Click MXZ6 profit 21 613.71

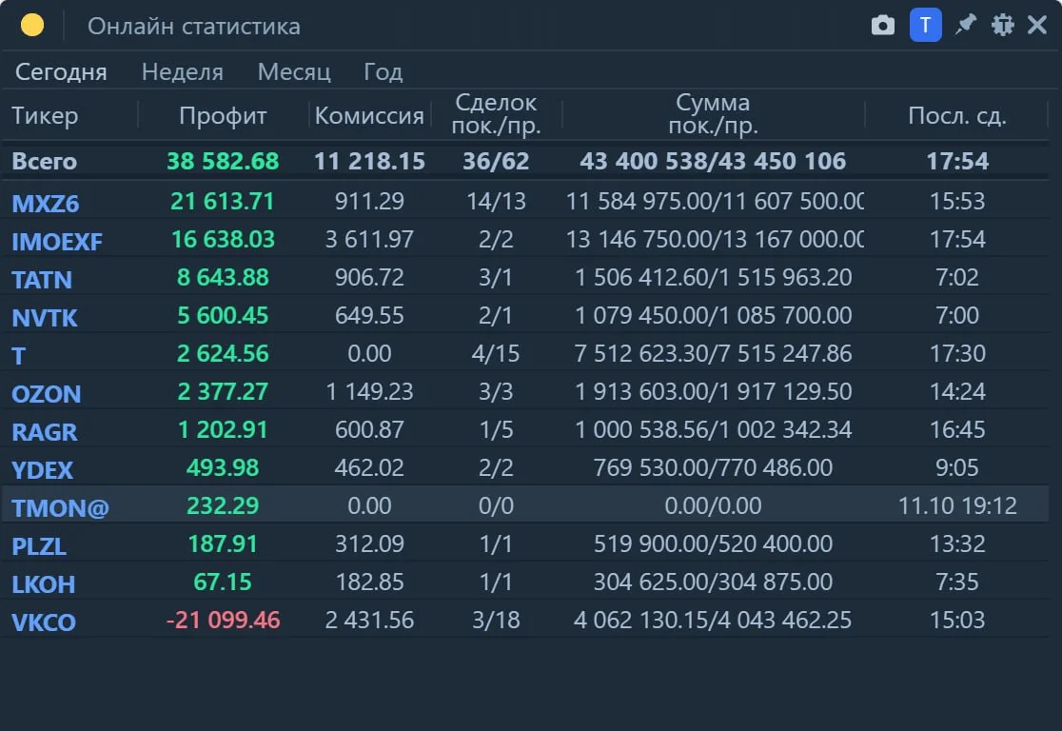tap(223, 201)
